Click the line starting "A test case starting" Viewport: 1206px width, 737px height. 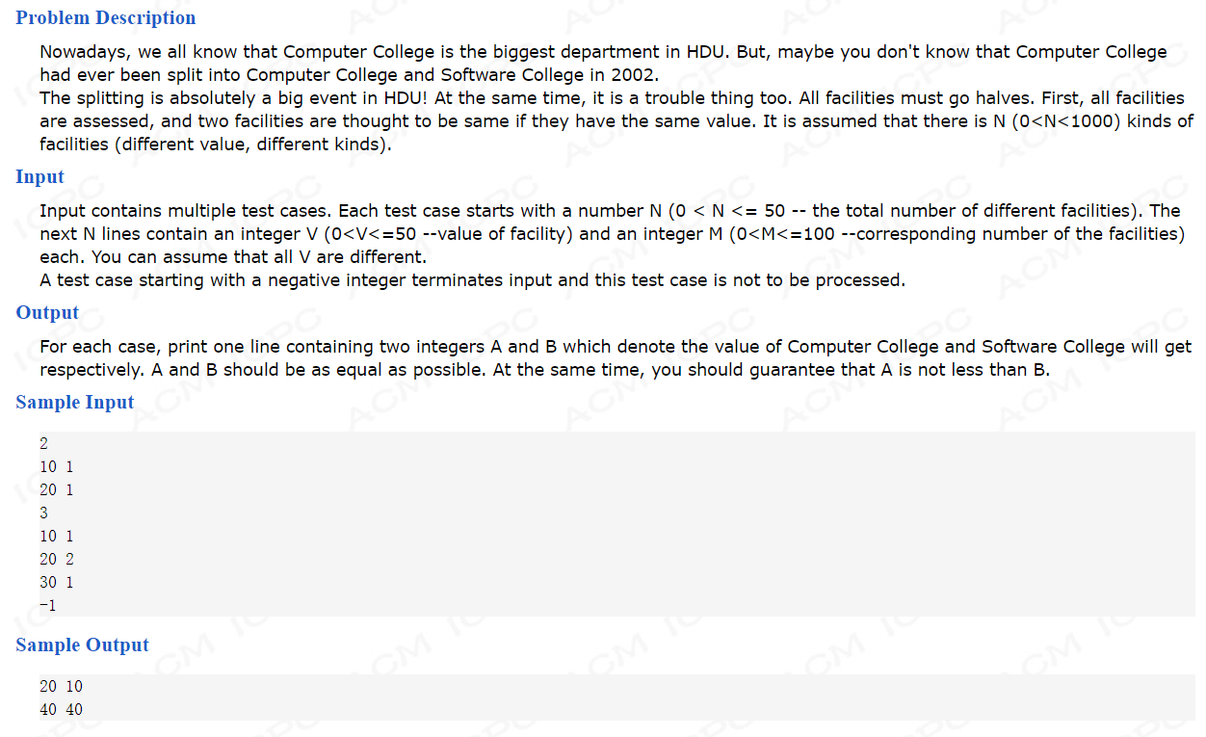pos(472,280)
